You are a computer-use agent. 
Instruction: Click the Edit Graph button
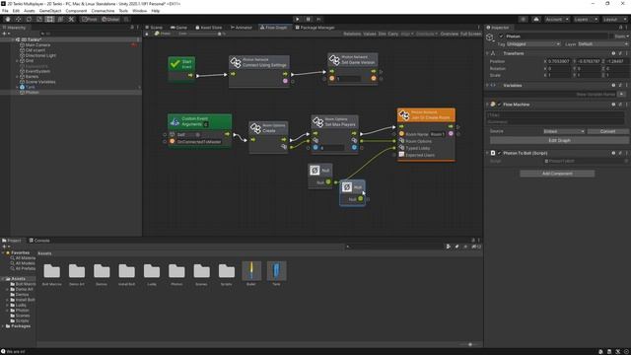click(559, 140)
